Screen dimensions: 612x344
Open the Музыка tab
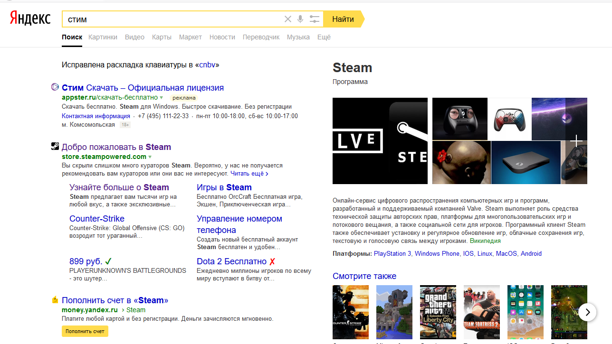[x=298, y=37]
